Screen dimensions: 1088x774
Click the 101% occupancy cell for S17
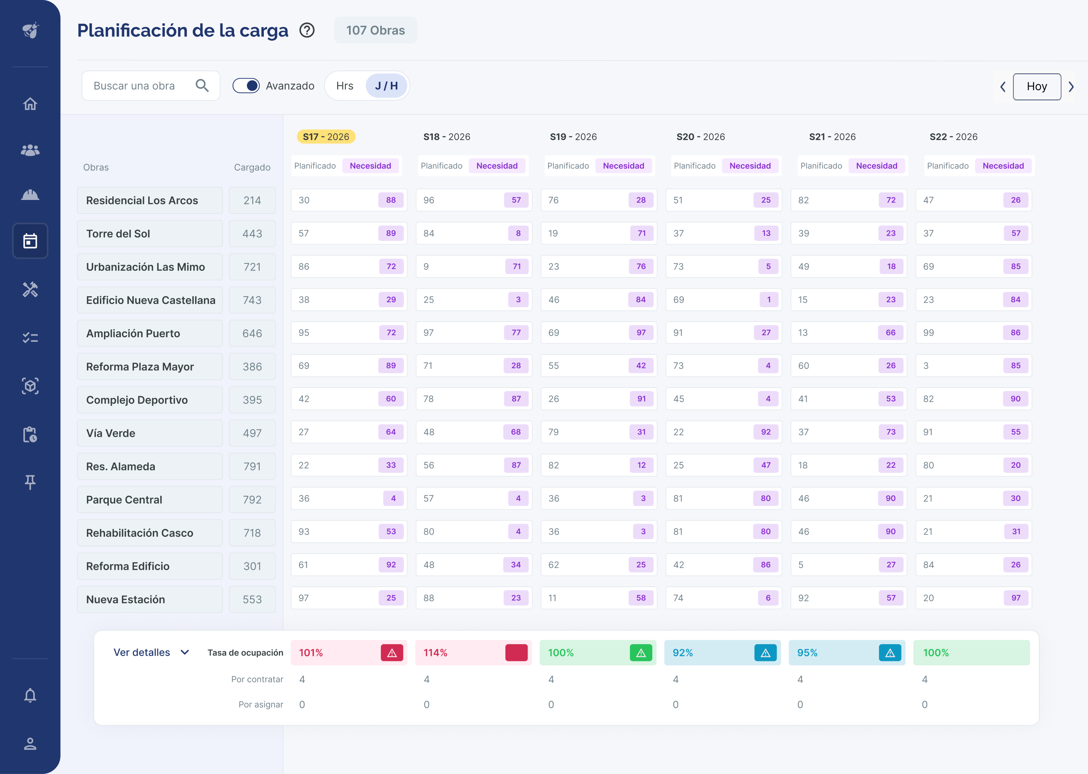pos(349,653)
